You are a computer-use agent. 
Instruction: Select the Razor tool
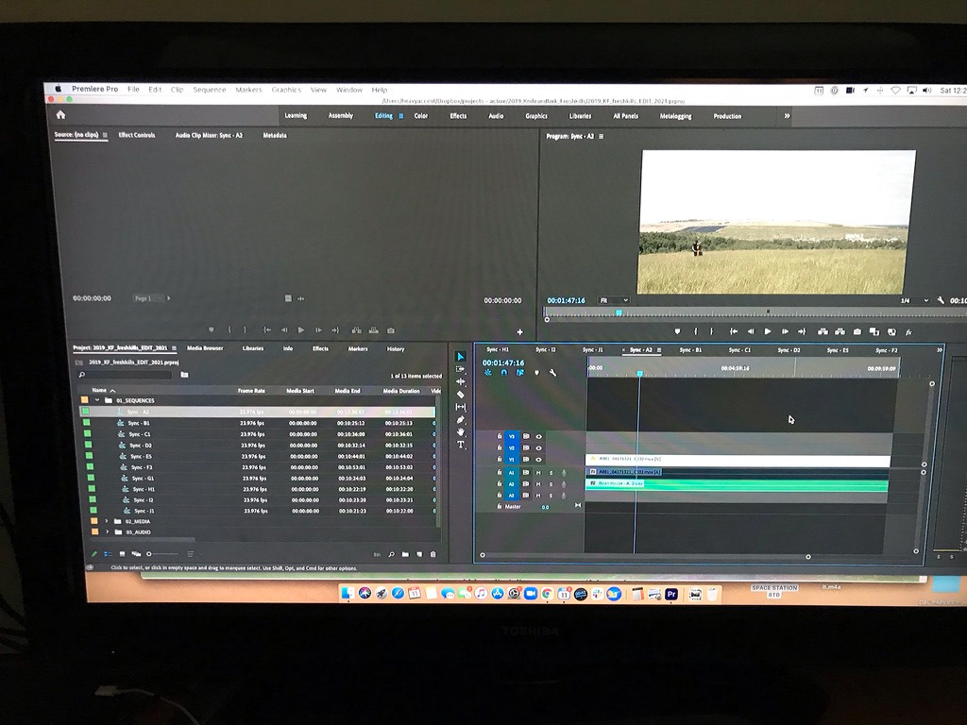click(x=460, y=395)
